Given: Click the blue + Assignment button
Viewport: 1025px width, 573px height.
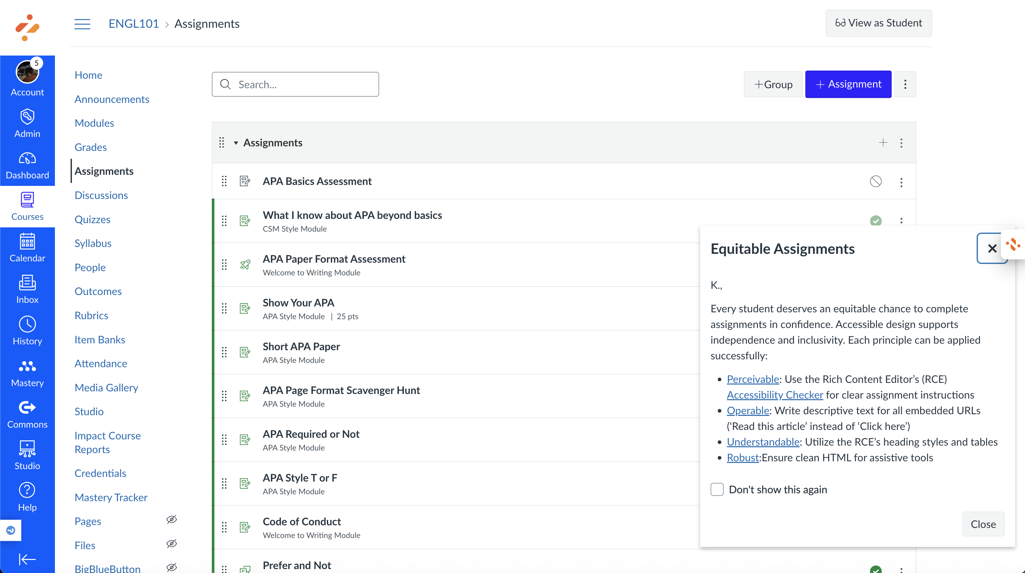Looking at the screenshot, I should (x=848, y=84).
